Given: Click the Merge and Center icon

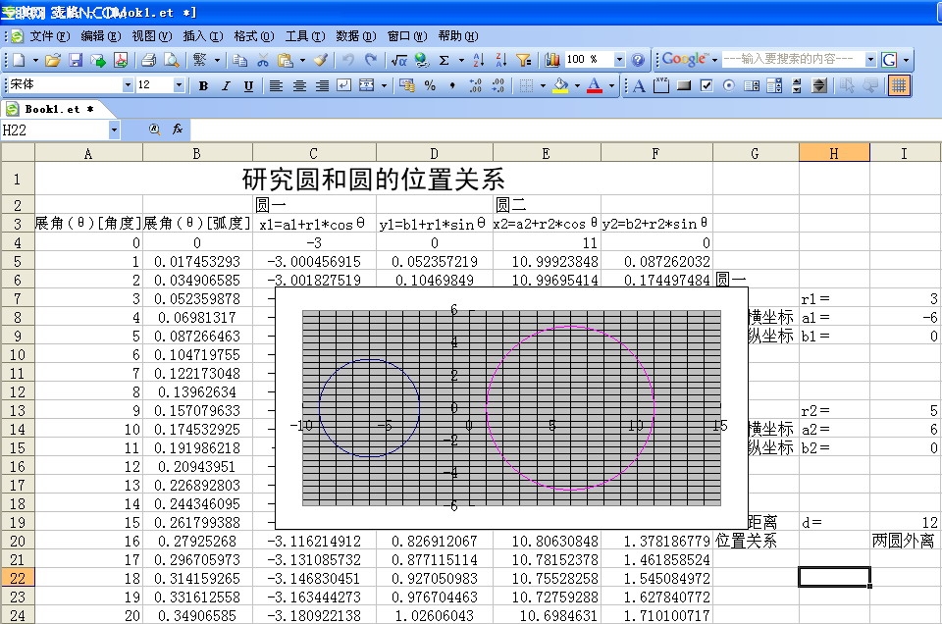Looking at the screenshot, I should 365,85.
